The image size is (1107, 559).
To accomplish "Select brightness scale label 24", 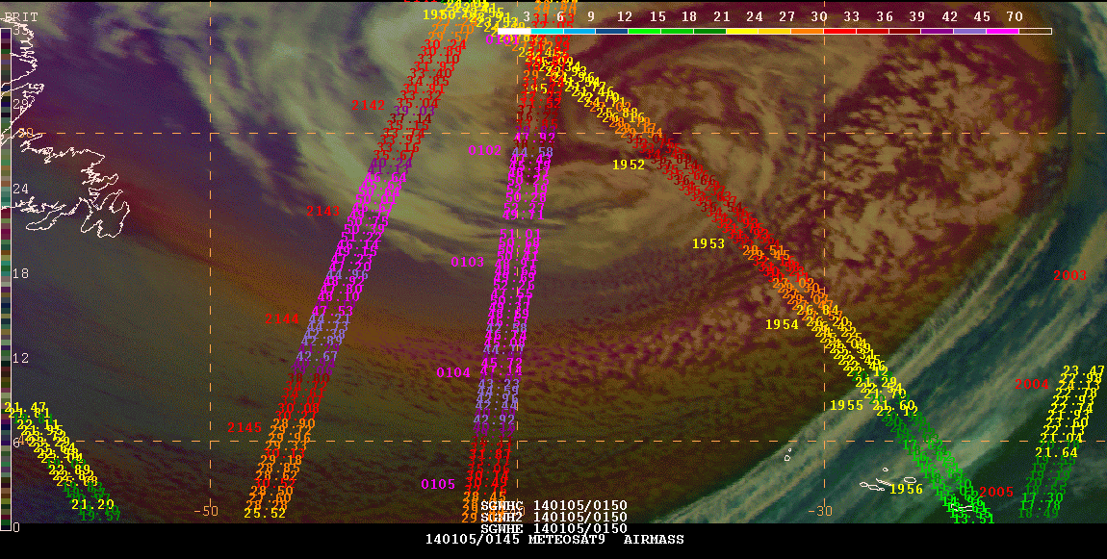I will tap(20, 190).
